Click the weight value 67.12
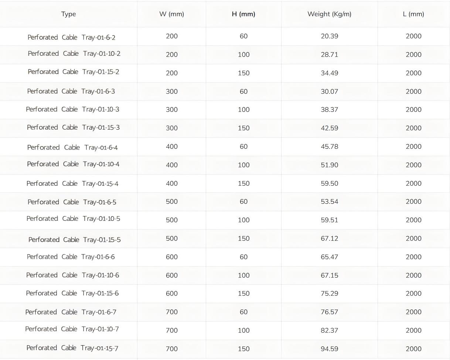 click(329, 239)
